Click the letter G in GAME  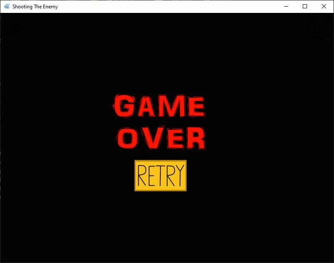pyautogui.click(x=125, y=107)
